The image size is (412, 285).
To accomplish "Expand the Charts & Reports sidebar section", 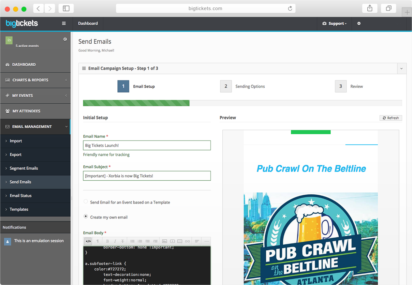I will click(35, 80).
